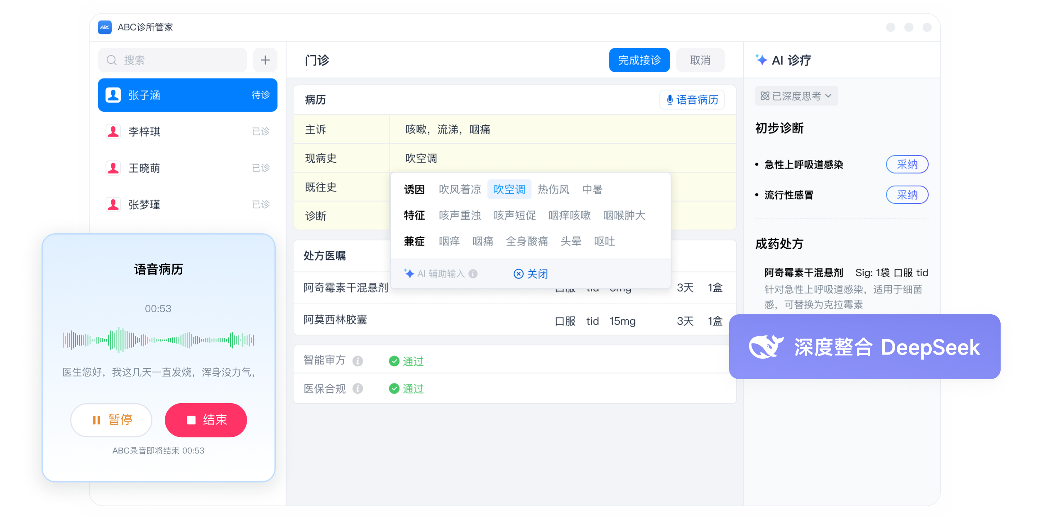The image size is (1038, 519).
Task: Click 李梓琪 patient avatar icon
Action: 113,132
